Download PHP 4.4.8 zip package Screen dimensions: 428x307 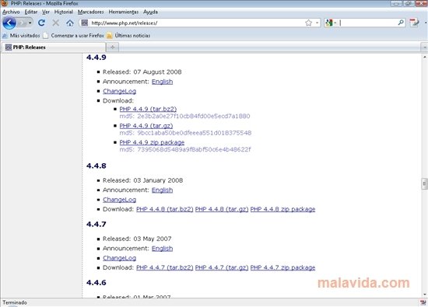(x=282, y=209)
